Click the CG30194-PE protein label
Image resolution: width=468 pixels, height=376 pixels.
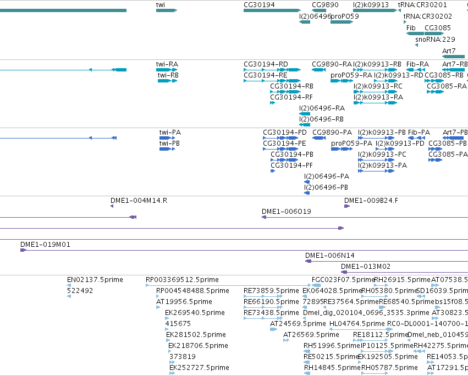tap(284, 143)
